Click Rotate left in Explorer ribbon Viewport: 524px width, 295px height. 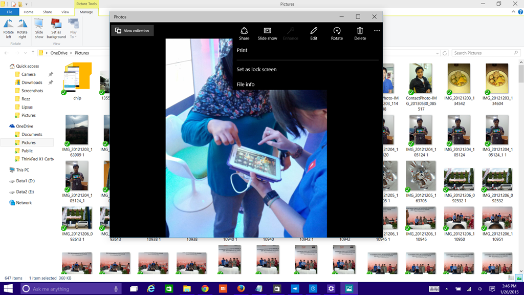(9, 28)
